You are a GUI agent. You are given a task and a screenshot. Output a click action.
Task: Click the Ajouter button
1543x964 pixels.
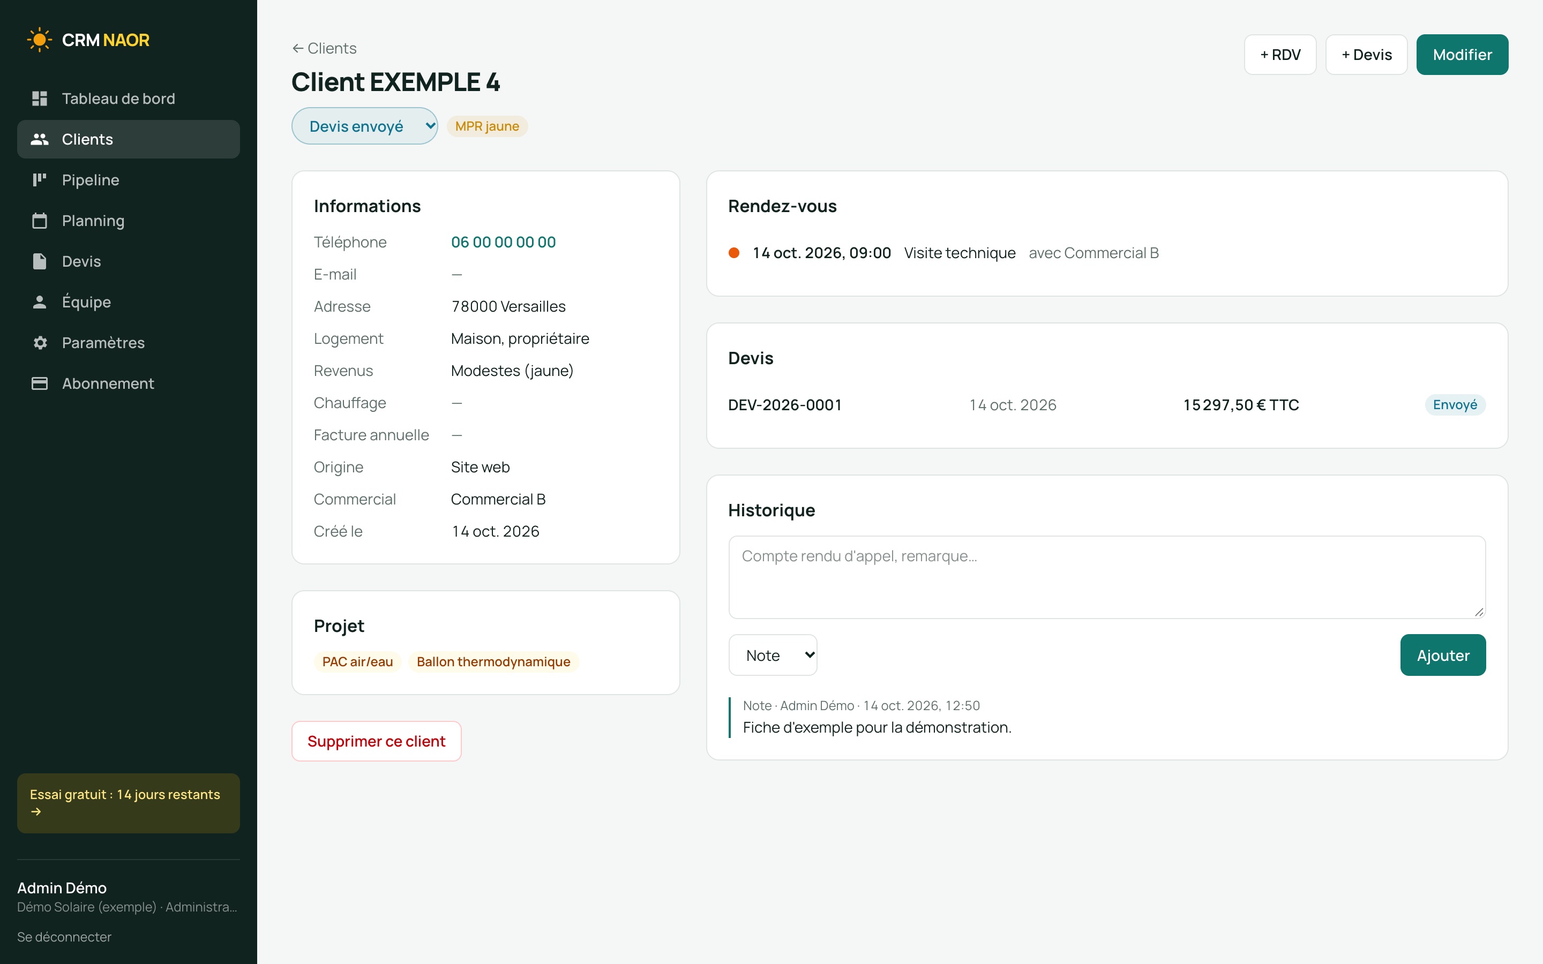click(1443, 655)
